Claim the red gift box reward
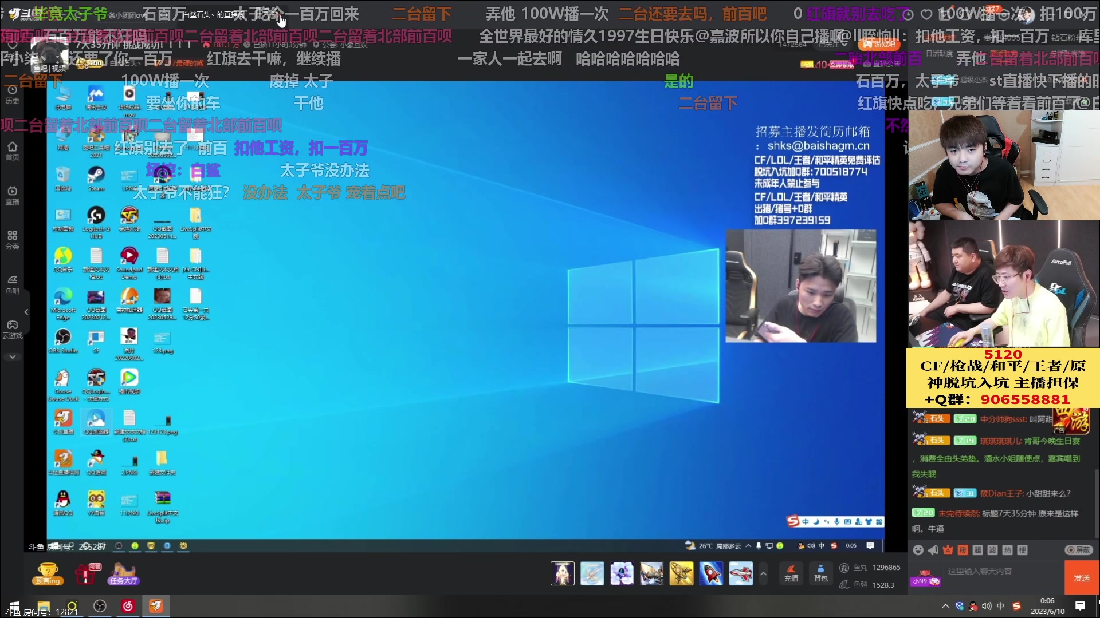 click(x=87, y=573)
